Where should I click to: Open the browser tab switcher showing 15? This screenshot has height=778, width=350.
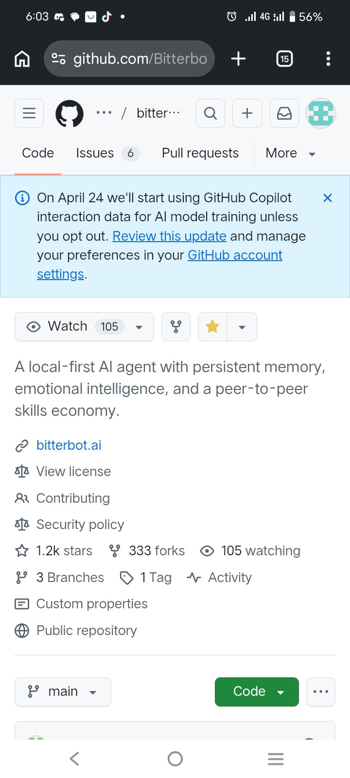point(284,59)
